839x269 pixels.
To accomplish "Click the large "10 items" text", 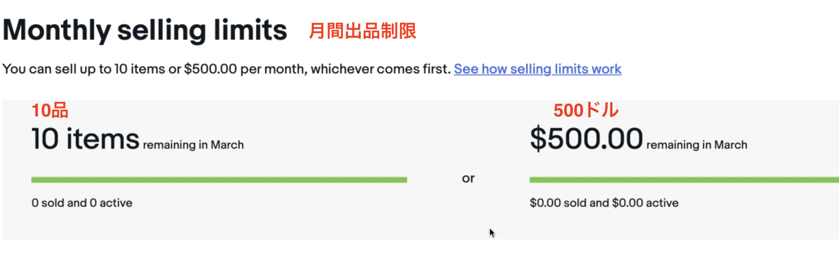I will [85, 139].
